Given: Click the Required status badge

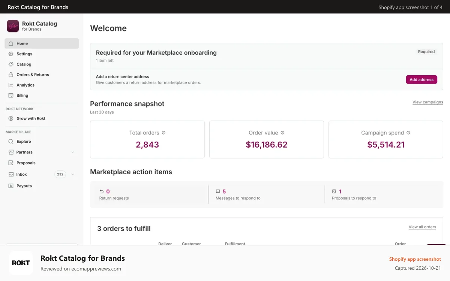Looking at the screenshot, I should pos(426,52).
